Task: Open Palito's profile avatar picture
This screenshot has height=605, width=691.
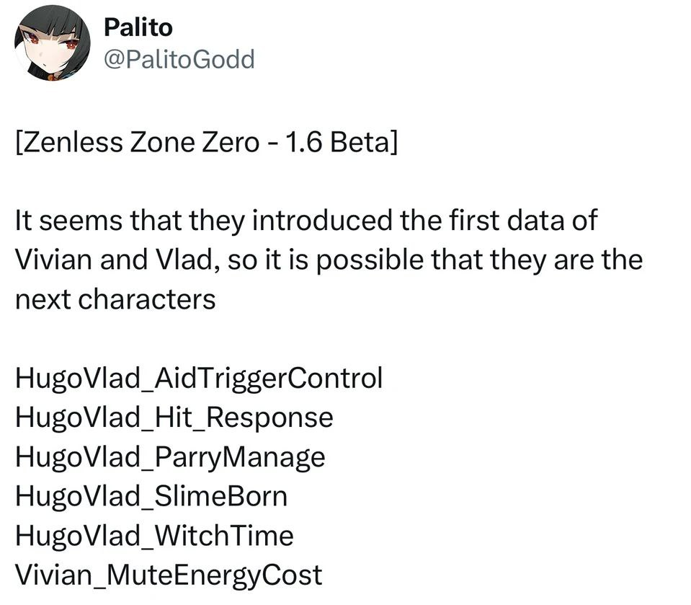Action: pyautogui.click(x=53, y=43)
